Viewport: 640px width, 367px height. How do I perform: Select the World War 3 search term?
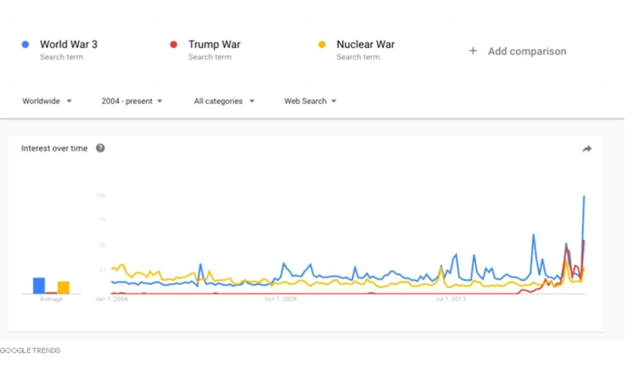click(x=68, y=45)
